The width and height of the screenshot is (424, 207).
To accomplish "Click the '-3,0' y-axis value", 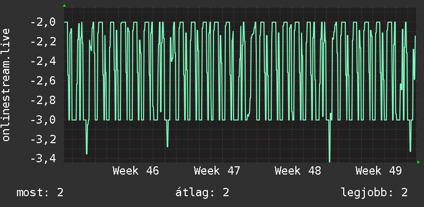I will tap(43, 120).
